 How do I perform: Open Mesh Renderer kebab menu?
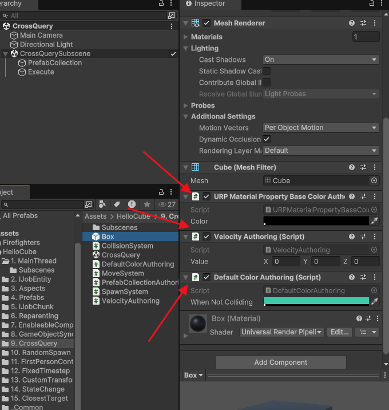click(x=375, y=23)
